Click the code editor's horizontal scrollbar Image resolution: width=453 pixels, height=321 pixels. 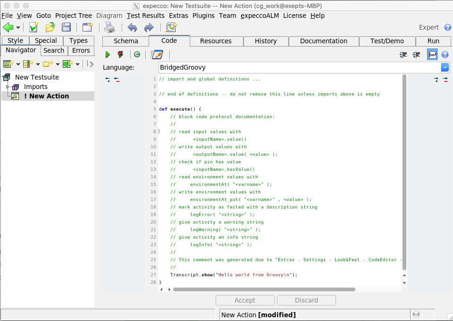pos(263,289)
